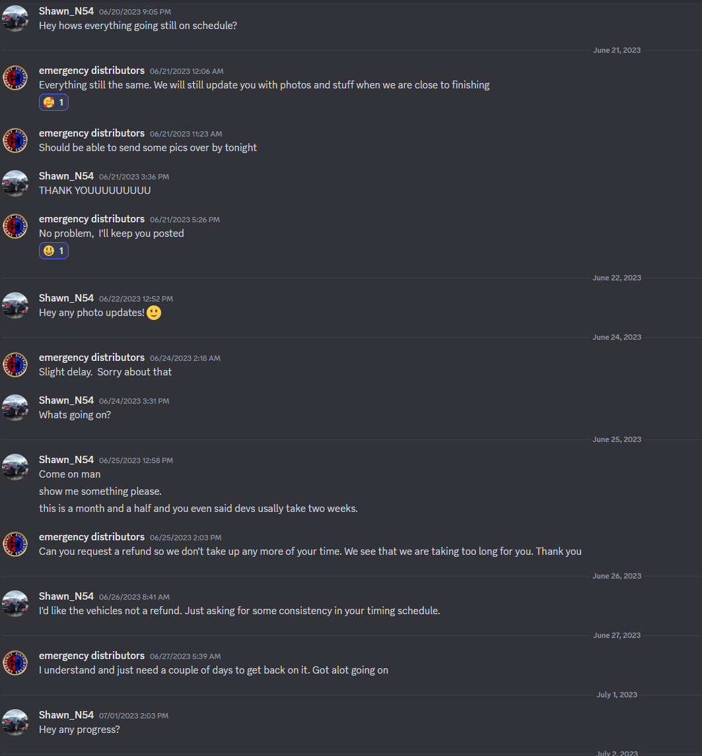702x756 pixels.
Task: Click emergency distributors avatar beside "Slight delay" message
Action: (15, 365)
